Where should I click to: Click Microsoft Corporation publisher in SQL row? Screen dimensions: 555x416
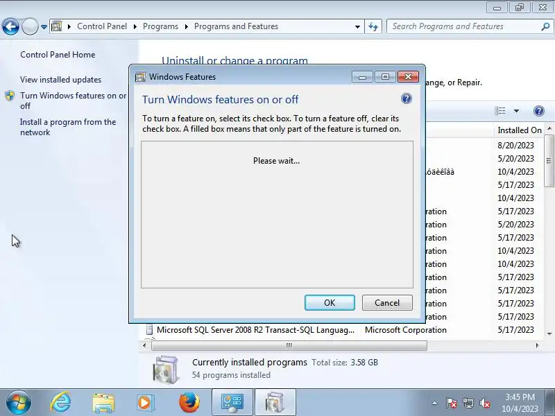click(406, 330)
